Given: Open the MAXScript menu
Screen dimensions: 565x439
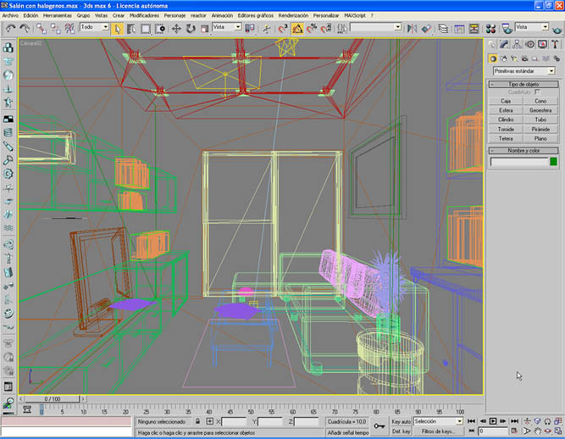Looking at the screenshot, I should click(x=355, y=15).
